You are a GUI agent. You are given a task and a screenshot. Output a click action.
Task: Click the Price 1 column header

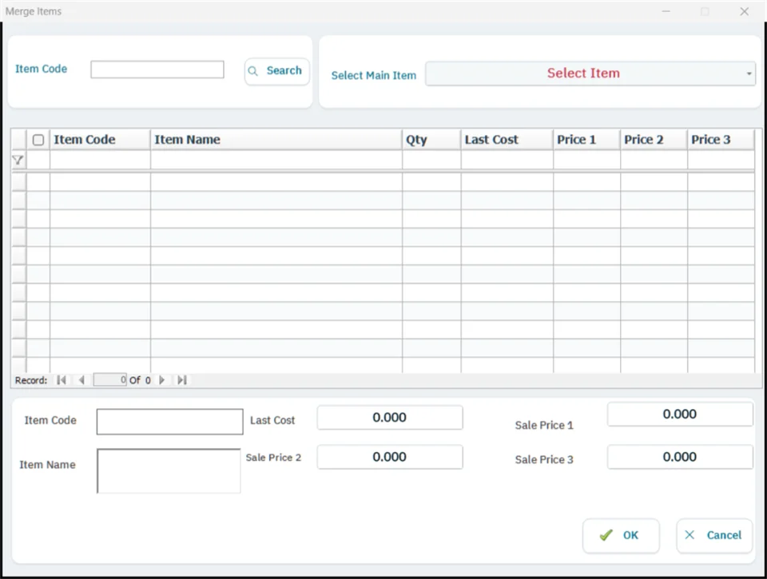[586, 140]
